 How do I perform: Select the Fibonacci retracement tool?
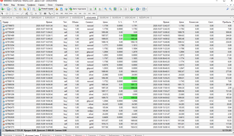[31, 14]
